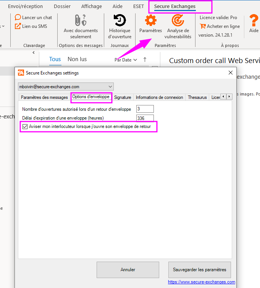Screen dimensions: 260x288
Task: Collapse the folder pane chevron
Action: (x=34, y=53)
